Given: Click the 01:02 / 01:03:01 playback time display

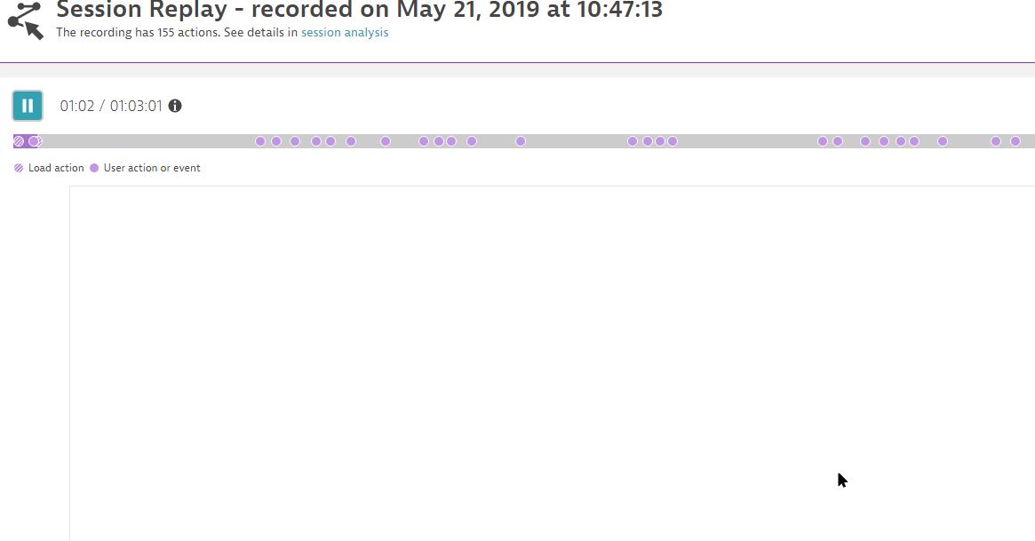Looking at the screenshot, I should pos(111,107).
